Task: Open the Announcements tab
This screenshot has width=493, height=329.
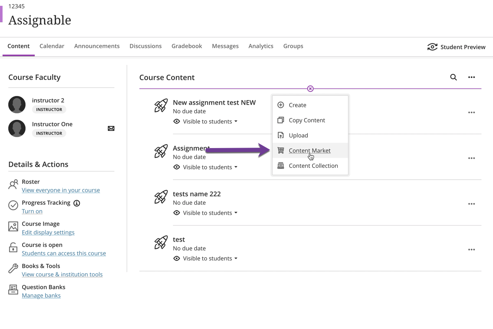Action: click(x=97, y=46)
